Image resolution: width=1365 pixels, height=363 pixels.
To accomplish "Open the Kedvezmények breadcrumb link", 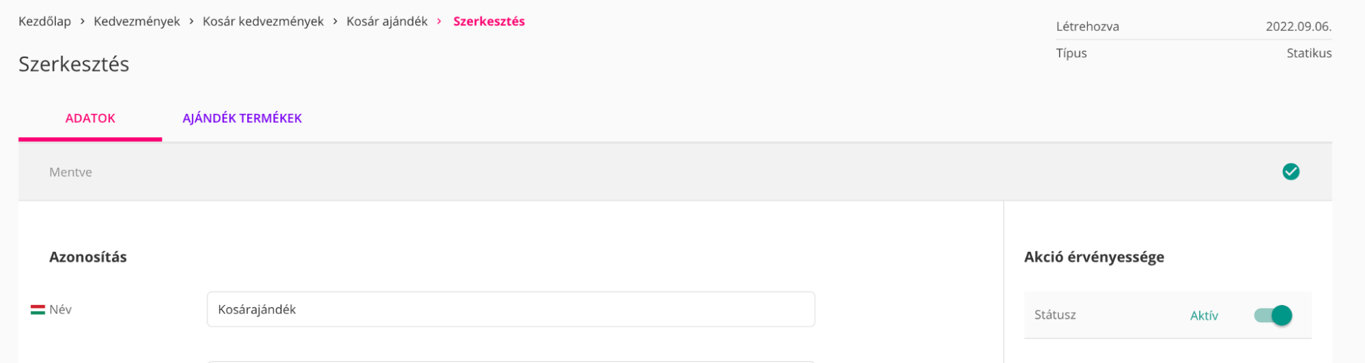I will (x=137, y=22).
